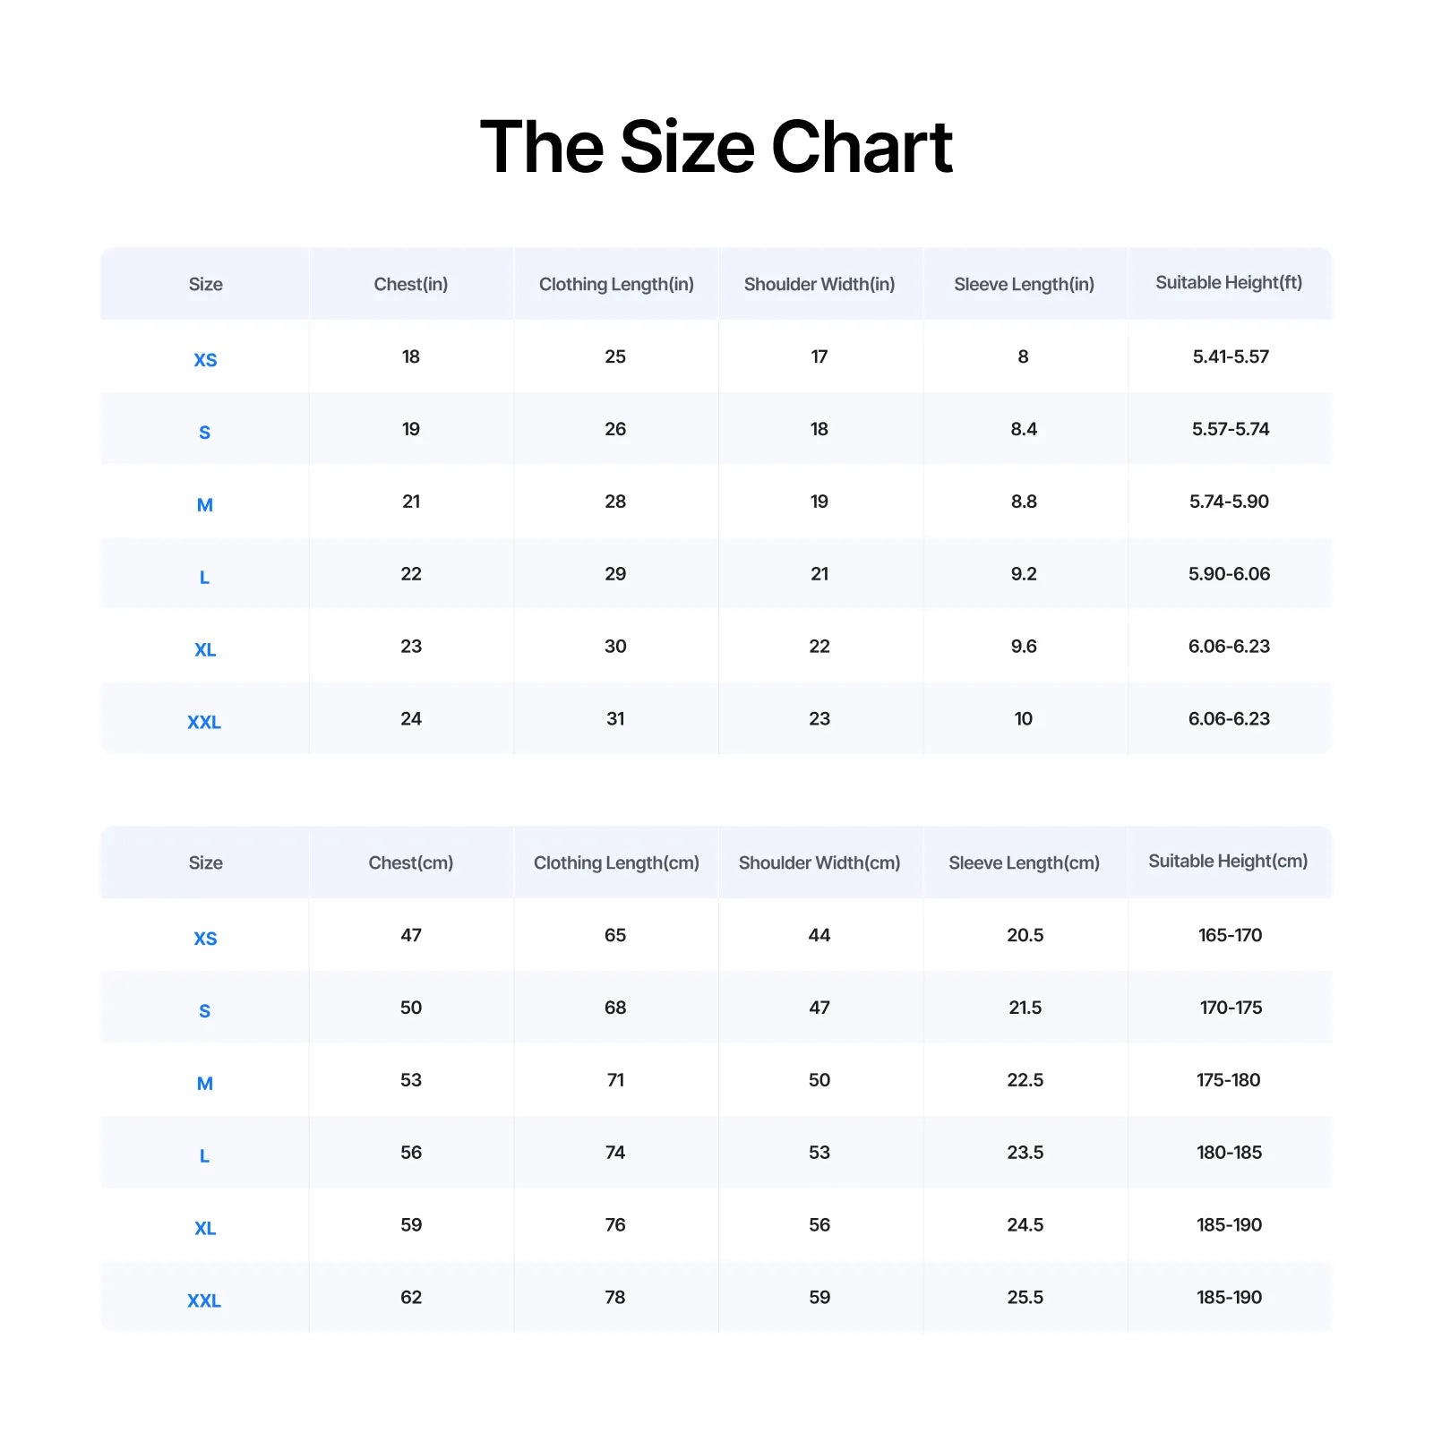Click the S label in the centimeter table
Viewport: 1433px width, 1433px height.
coord(205,1011)
